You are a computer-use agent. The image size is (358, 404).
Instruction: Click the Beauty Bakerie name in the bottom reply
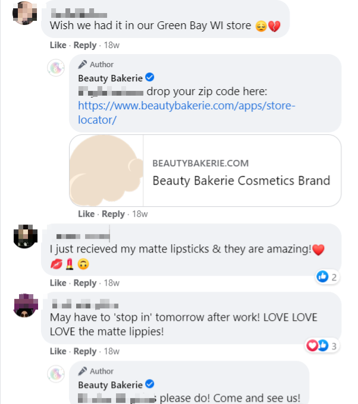pos(110,384)
